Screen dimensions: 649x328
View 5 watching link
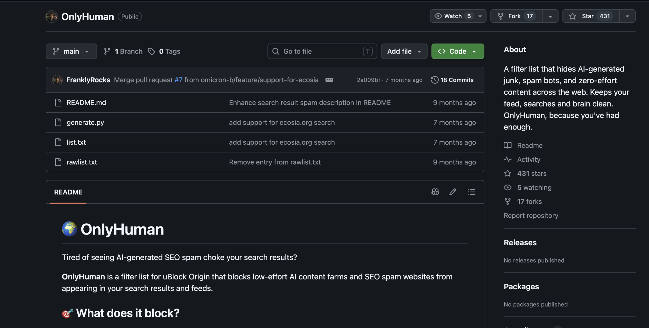point(528,187)
